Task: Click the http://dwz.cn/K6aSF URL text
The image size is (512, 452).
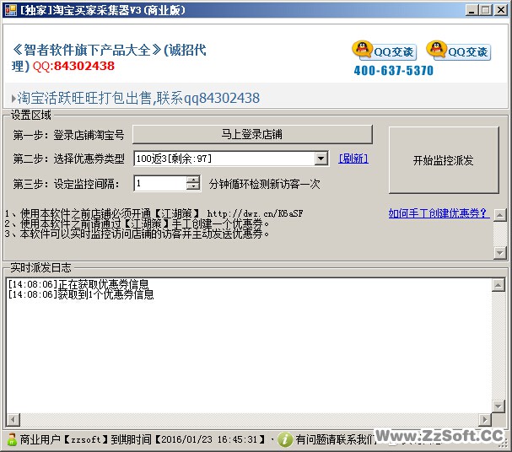Action: pyautogui.click(x=255, y=213)
